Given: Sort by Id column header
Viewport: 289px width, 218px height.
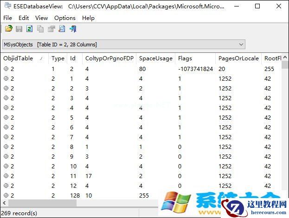Looking at the screenshot, I should 75,58.
